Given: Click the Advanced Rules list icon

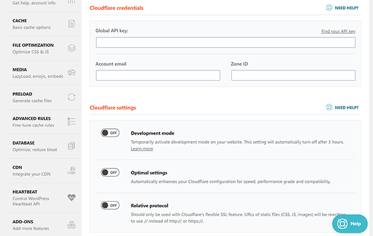Looking at the screenshot, I should click(72, 121).
